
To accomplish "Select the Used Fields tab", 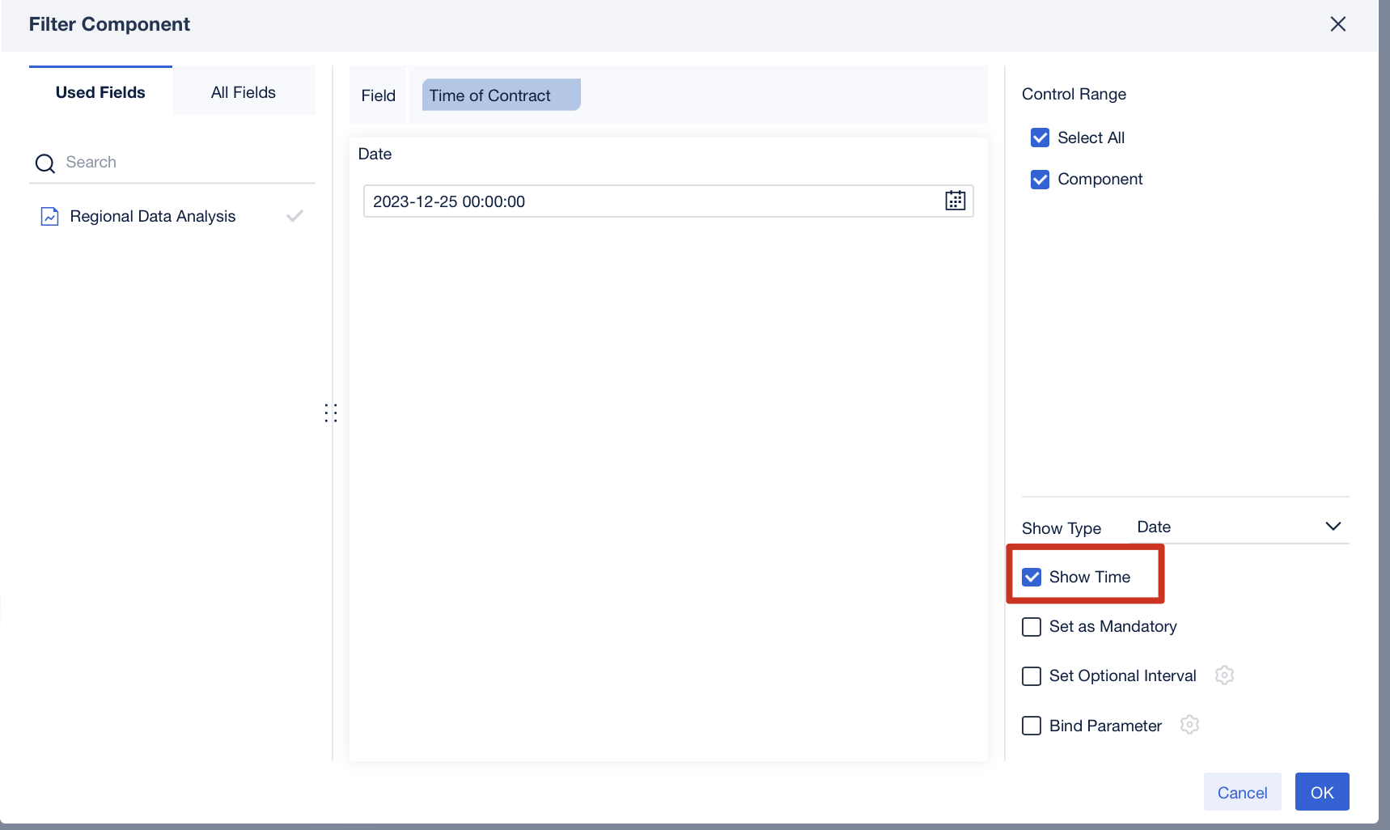I will tap(100, 91).
